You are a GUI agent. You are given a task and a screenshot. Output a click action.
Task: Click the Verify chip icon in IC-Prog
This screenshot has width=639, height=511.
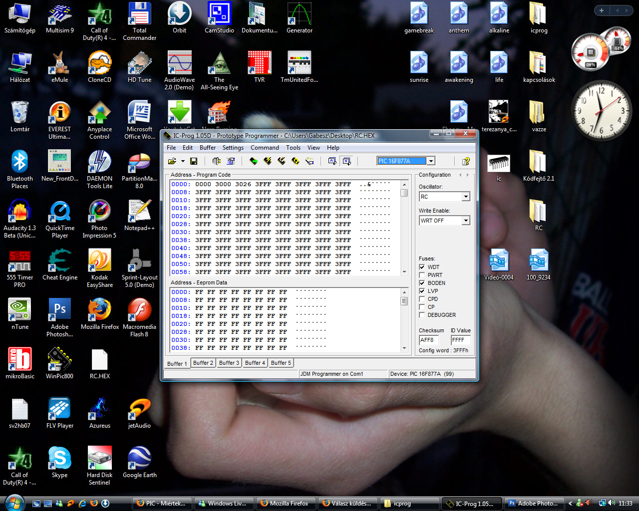296,161
